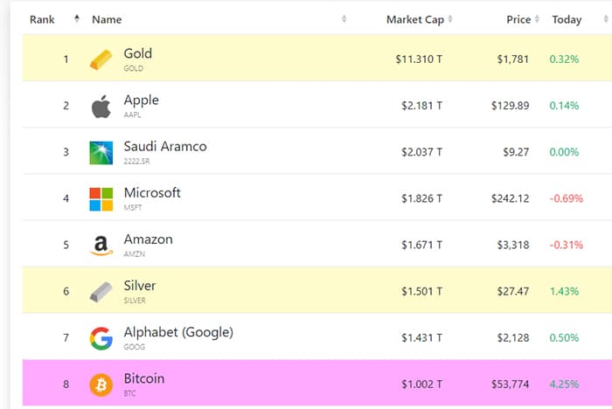Viewport: 612px width, 409px height.
Task: Sort by Name column arrows
Action: tap(344, 18)
